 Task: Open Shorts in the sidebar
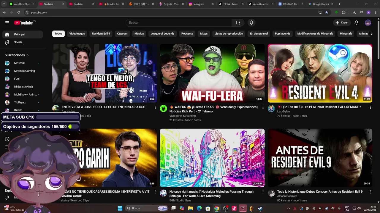coord(23,42)
